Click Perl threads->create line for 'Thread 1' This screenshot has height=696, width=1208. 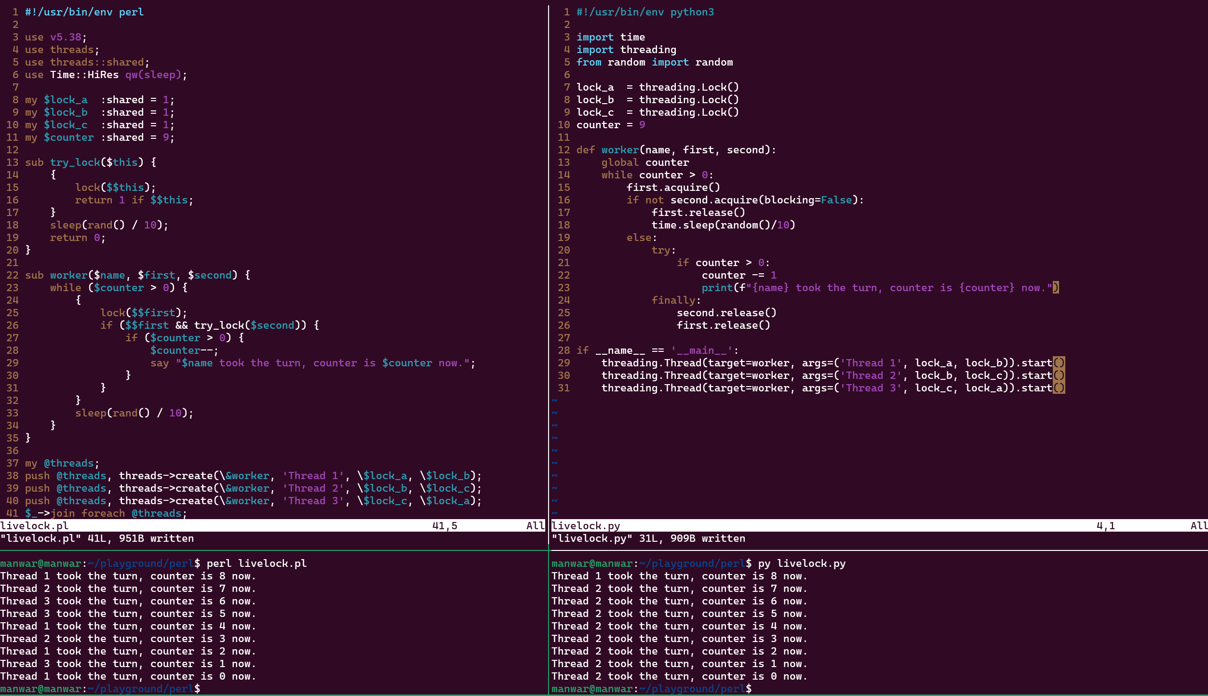(x=253, y=476)
